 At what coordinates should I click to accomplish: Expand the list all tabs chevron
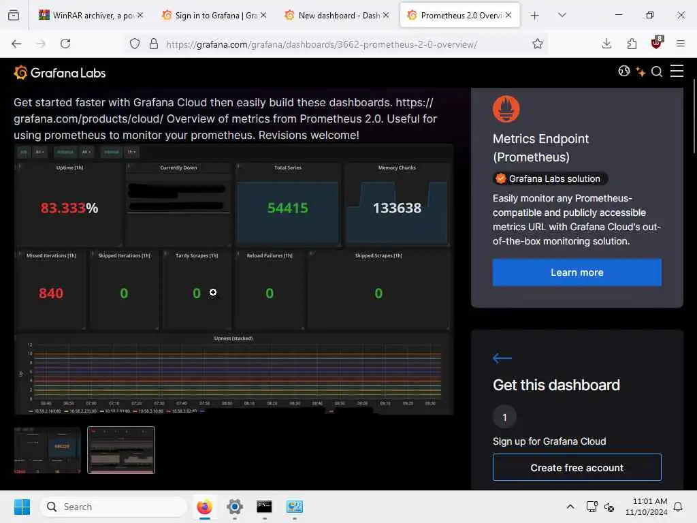coord(562,15)
